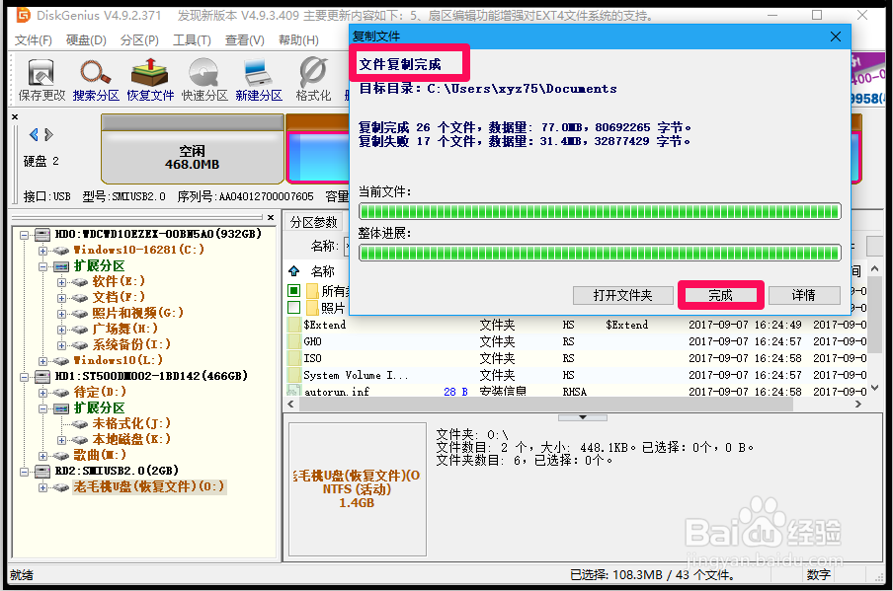Open the 工具(T) menu
This screenshot has height=591, width=893.
pyautogui.click(x=192, y=40)
